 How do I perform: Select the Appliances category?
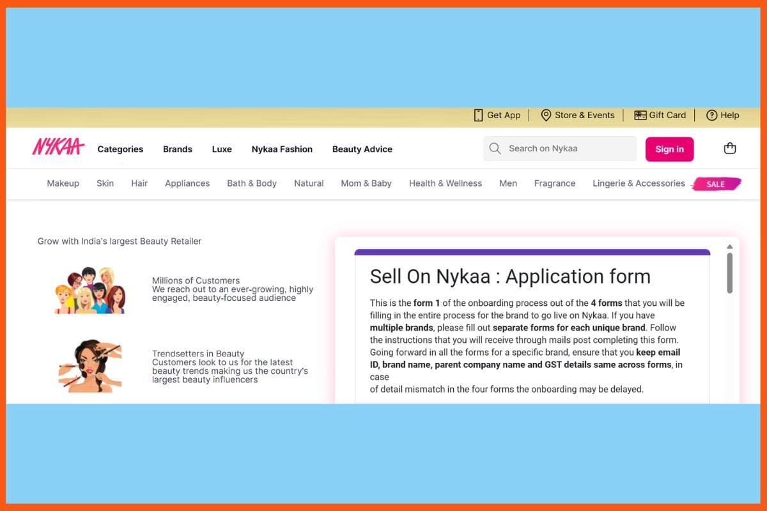[x=187, y=183]
